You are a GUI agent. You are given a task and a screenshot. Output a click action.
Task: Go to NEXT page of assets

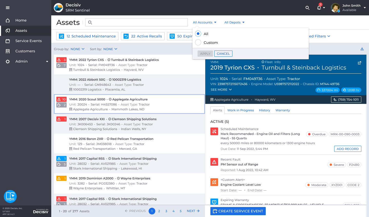[x=193, y=211]
